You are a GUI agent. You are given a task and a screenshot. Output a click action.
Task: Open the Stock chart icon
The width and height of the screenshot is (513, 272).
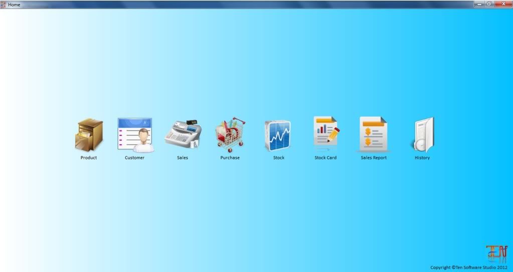[277, 135]
